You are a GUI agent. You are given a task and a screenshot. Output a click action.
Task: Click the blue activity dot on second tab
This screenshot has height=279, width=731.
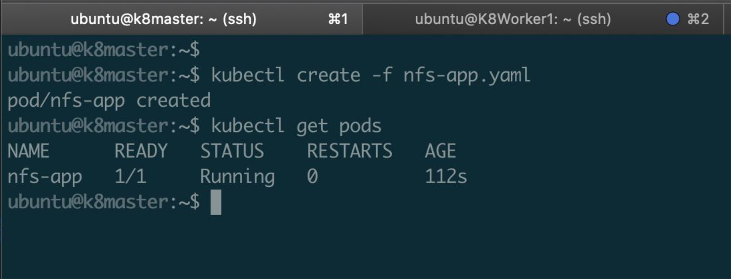coord(673,19)
